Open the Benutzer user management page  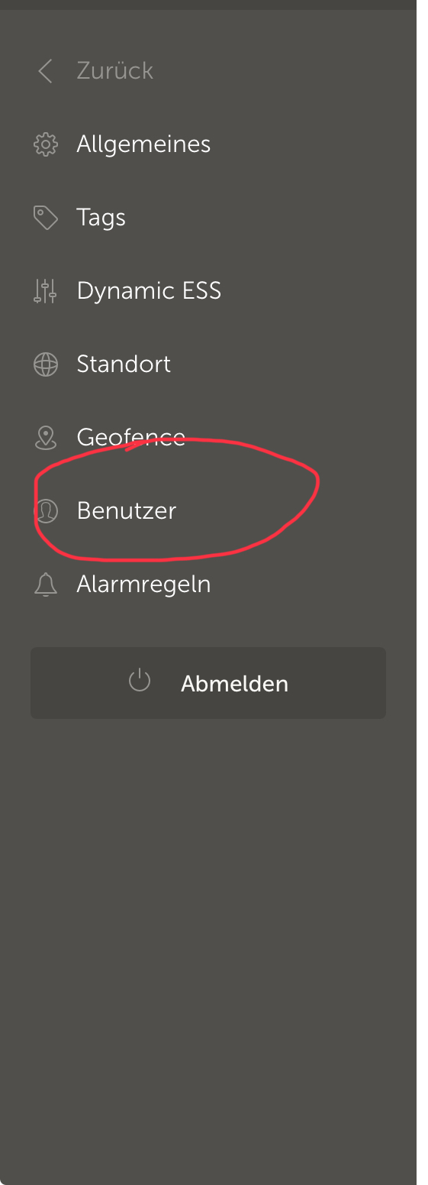(x=127, y=511)
